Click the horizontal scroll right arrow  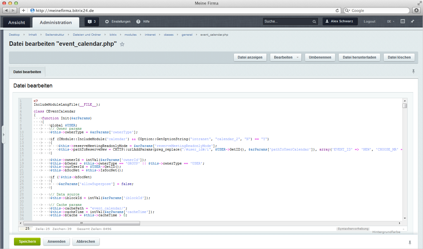[400, 223]
